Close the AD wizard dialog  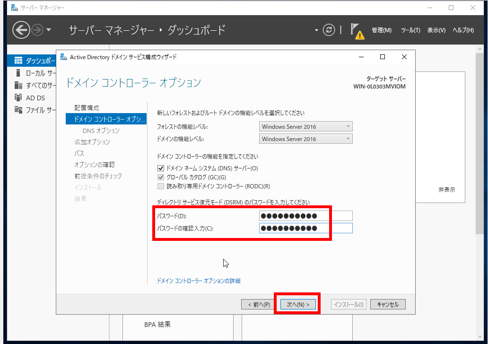(x=404, y=57)
